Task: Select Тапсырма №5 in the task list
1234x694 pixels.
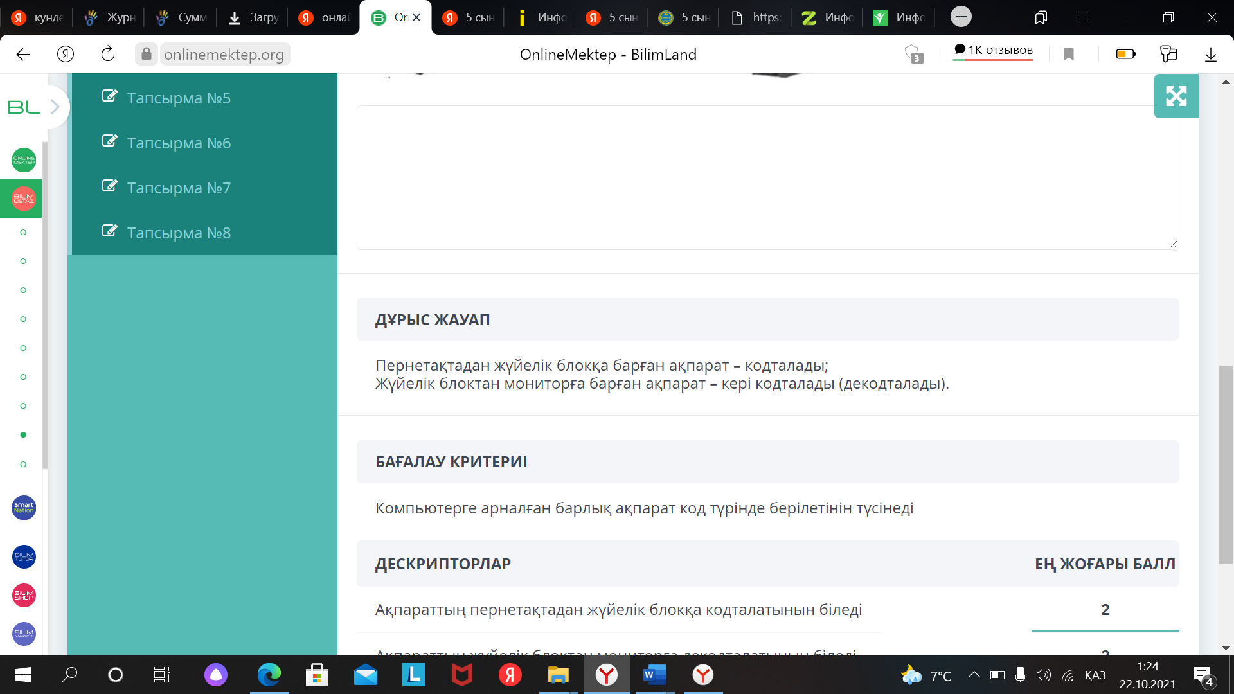Action: [x=179, y=98]
